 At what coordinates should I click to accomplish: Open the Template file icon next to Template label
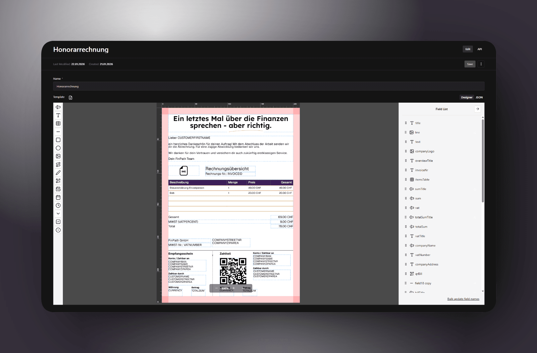(x=70, y=97)
